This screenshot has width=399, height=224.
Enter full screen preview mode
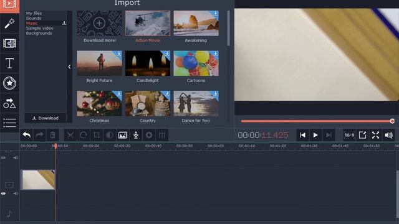375,135
